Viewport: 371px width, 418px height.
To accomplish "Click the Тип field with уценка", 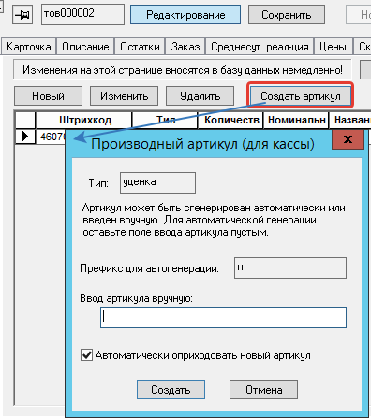I will click(157, 182).
